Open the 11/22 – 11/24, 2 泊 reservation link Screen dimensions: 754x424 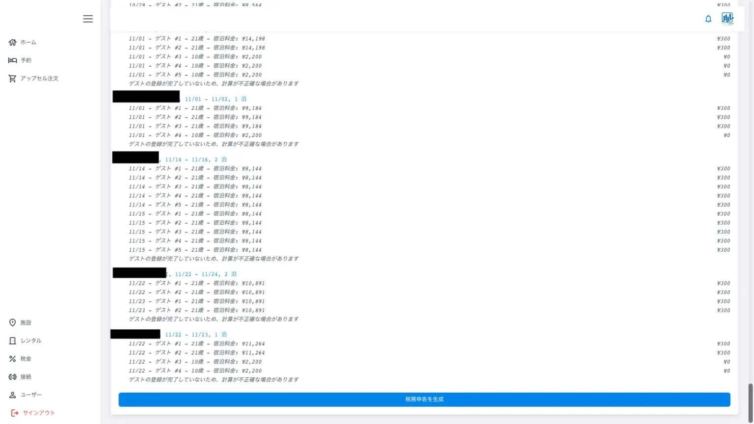tap(205, 274)
